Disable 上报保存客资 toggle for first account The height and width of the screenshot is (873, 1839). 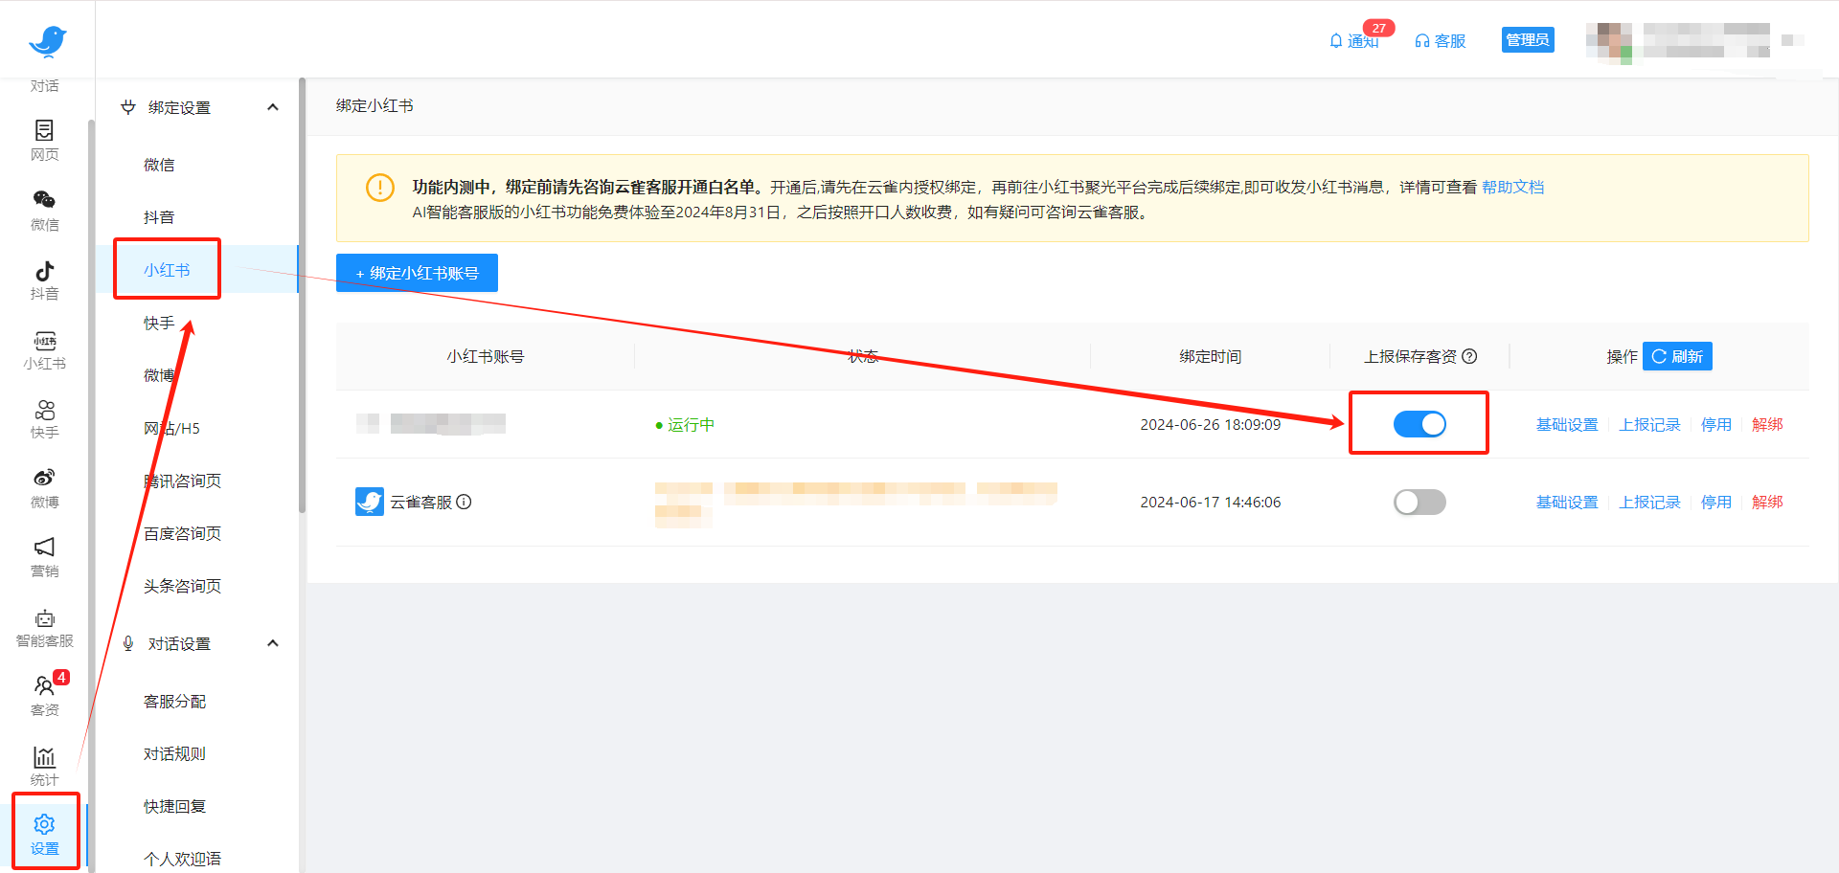pyautogui.click(x=1419, y=424)
